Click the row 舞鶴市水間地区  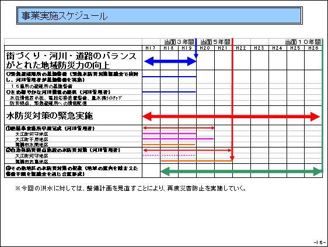[x=32, y=145]
